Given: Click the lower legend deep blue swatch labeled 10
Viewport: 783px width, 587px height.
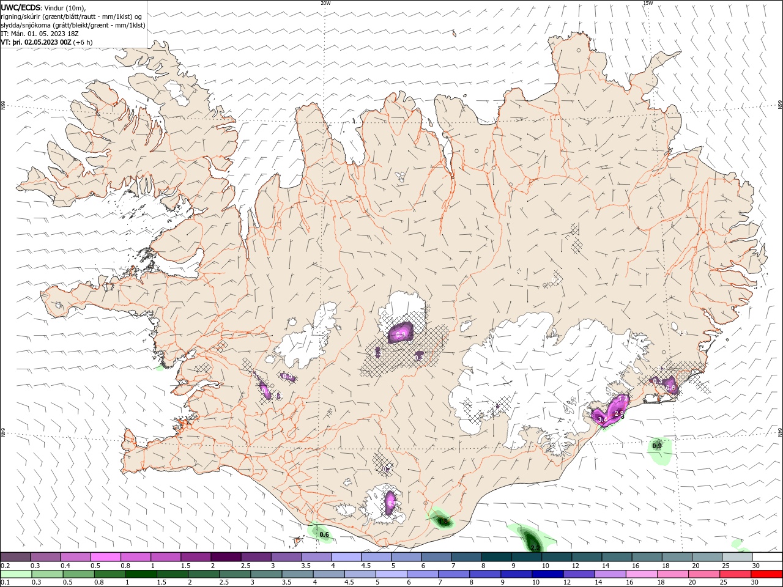Looking at the screenshot, I should click(x=548, y=574).
